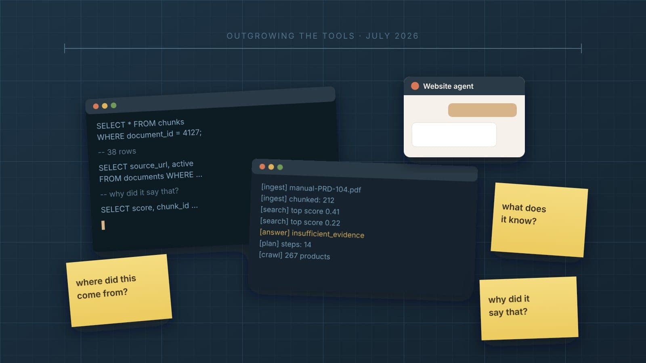The height and width of the screenshot is (363, 646).
Task: Click the "-- 38 rows" comment
Action: pos(117,152)
